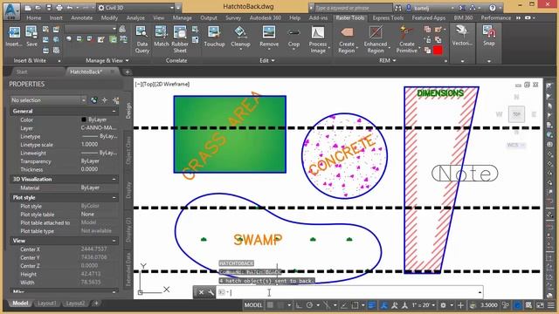Open the Process Image tool
Screen dimensions: 559x314
[318, 39]
